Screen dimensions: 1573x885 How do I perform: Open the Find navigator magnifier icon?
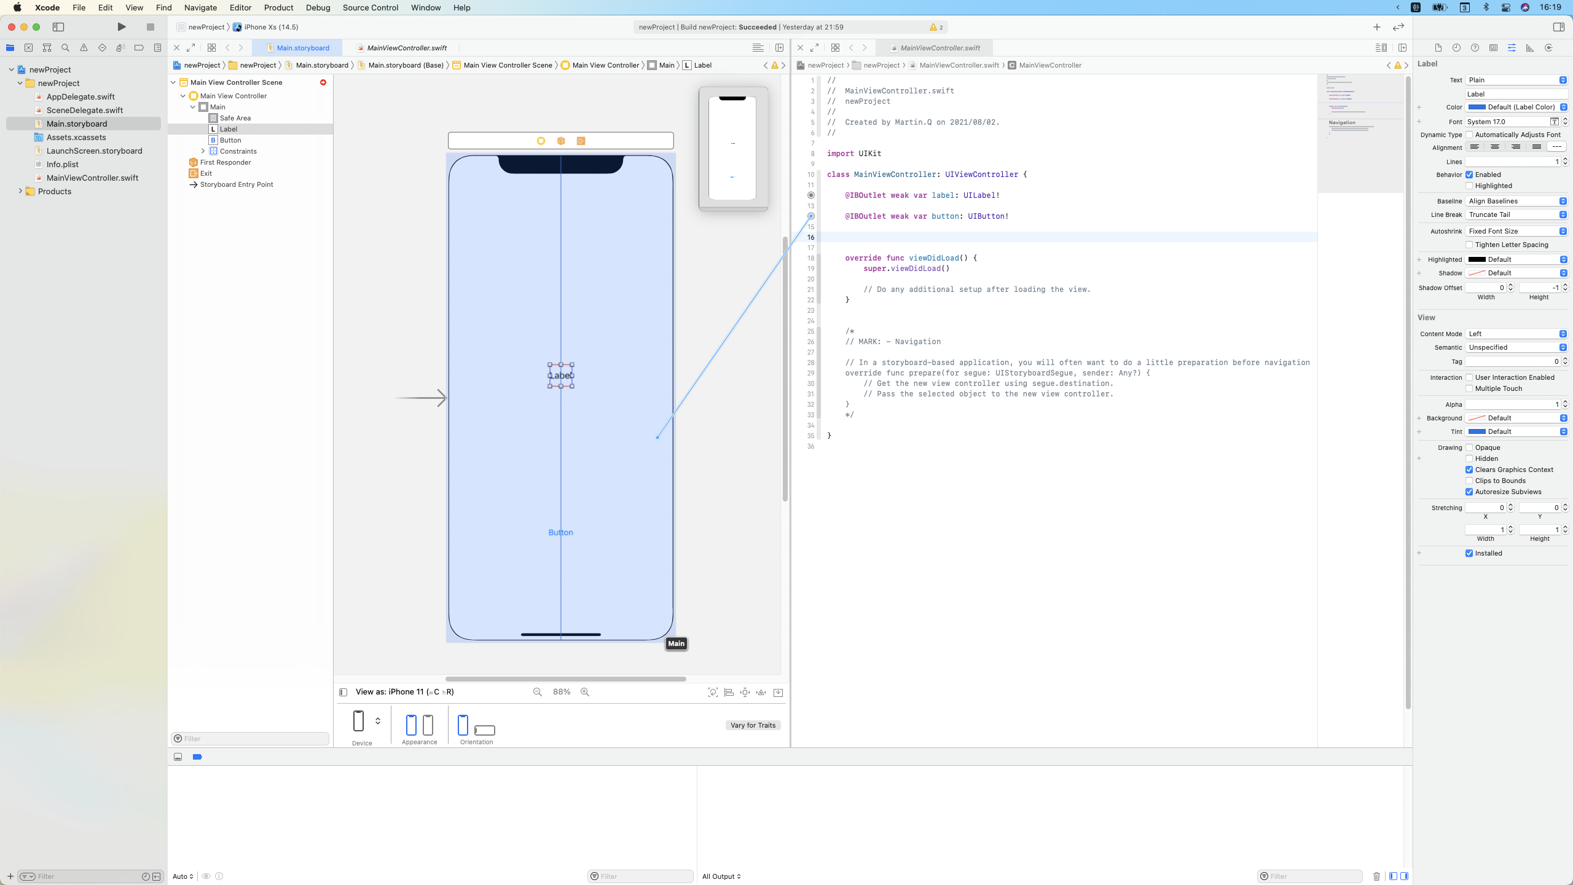click(65, 48)
